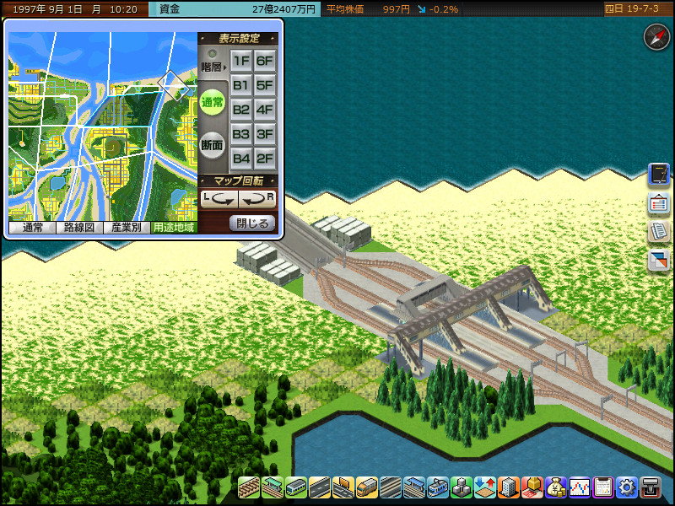Select basement level B2
This screenshot has height=506, width=675.
click(241, 110)
